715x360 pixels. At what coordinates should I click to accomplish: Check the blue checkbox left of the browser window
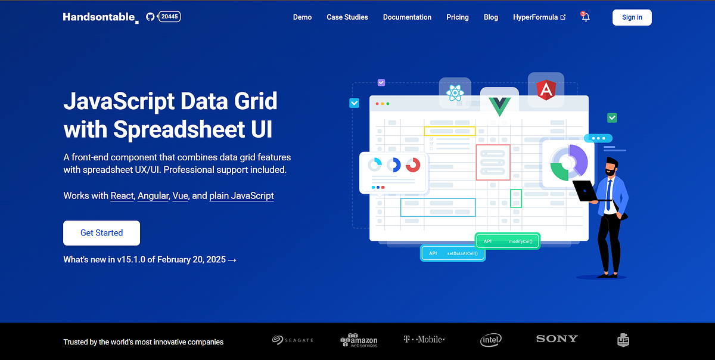click(x=355, y=103)
